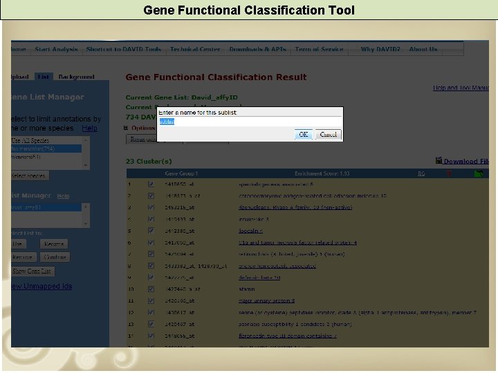
Task: Toggle checkbox for psoriasis susceptibility row
Action: [x=151, y=324]
